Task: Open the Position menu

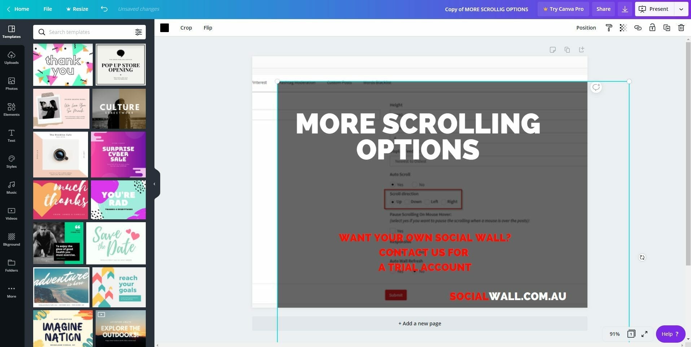Action: pyautogui.click(x=586, y=28)
